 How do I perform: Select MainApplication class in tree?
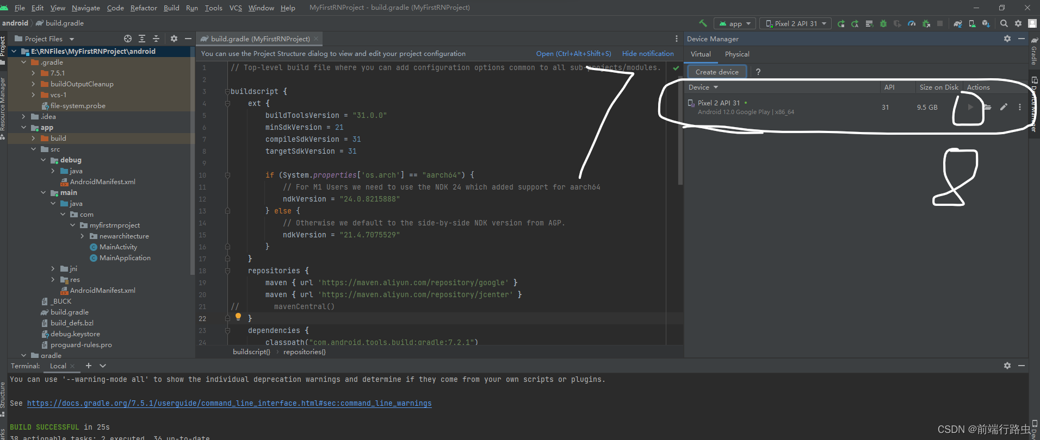(x=125, y=257)
